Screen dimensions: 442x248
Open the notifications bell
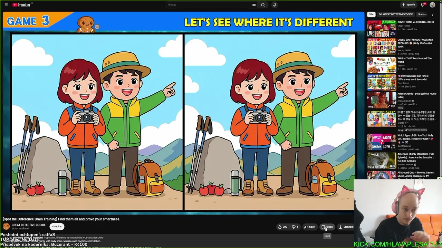[423, 5]
